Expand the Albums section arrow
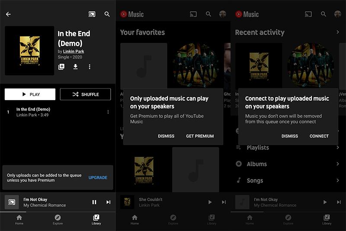Screen dimensions: 346x231 [x=338, y=164]
